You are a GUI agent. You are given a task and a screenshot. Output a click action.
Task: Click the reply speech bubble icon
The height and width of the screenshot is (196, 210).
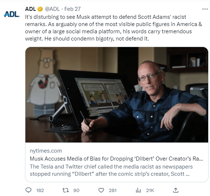pos(28,190)
